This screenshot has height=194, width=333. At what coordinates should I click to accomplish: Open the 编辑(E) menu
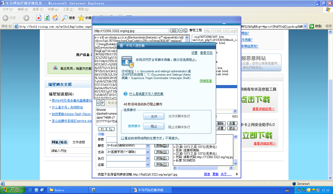point(23,9)
